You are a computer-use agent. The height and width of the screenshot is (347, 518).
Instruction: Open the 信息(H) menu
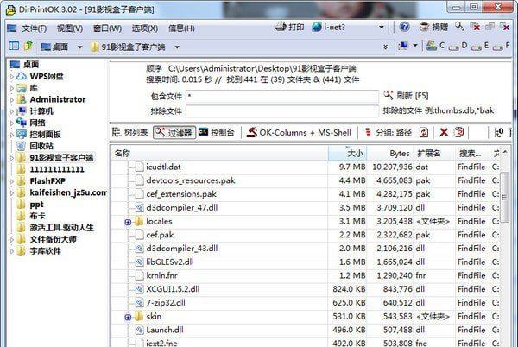point(181,28)
